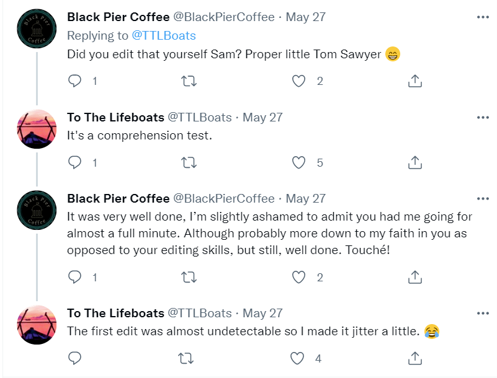Open more options on first Black Pier tweet

click(x=483, y=17)
